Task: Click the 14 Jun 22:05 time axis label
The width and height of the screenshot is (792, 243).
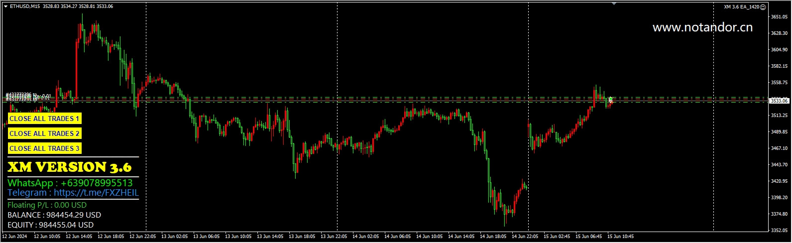Action: pos(524,237)
